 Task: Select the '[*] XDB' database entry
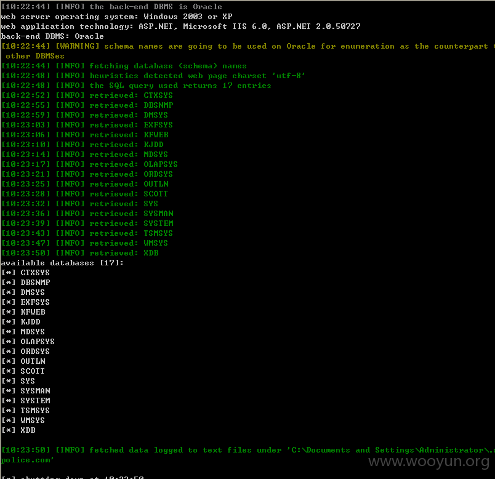pos(18,430)
